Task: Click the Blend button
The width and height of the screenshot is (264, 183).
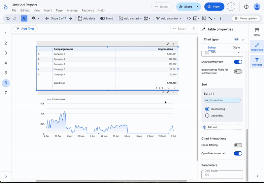Action: click(107, 18)
